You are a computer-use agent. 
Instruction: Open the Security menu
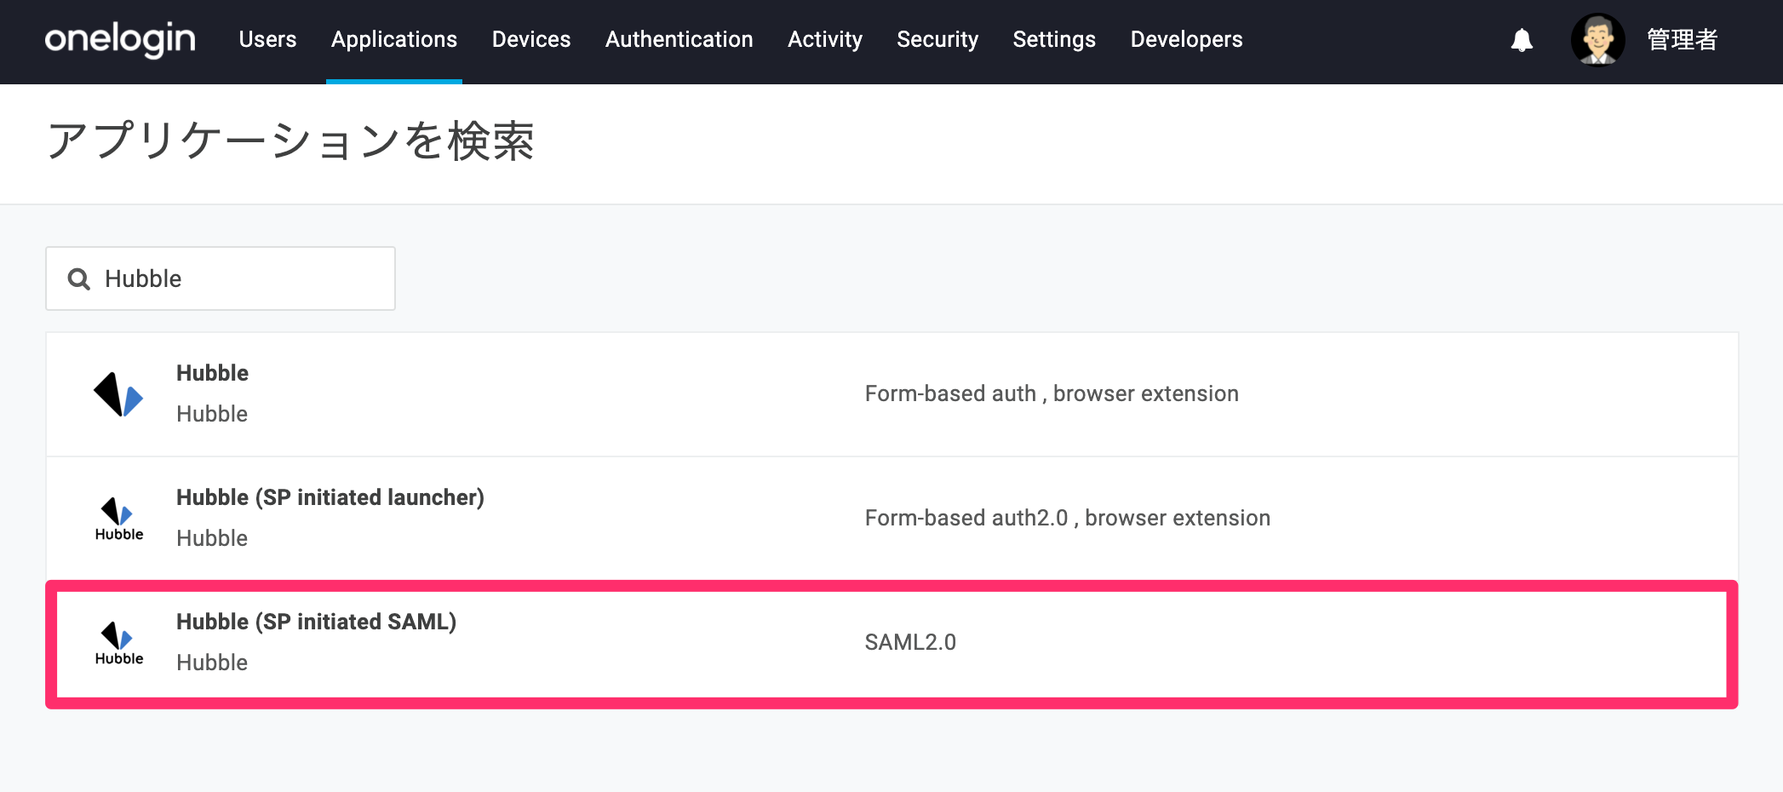937,39
